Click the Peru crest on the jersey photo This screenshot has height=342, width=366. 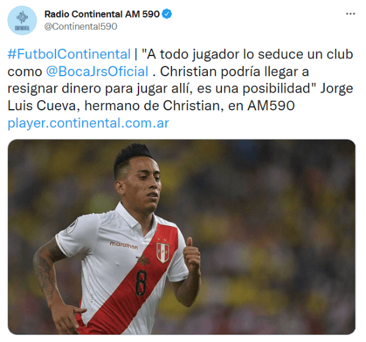tap(163, 252)
